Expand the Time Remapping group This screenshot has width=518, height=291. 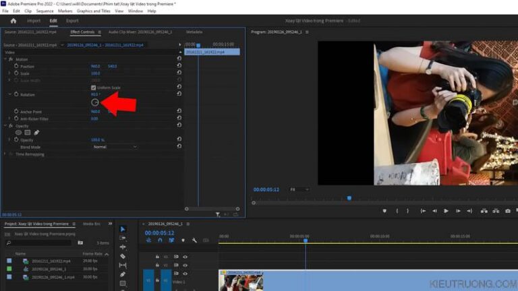pyautogui.click(x=5, y=154)
